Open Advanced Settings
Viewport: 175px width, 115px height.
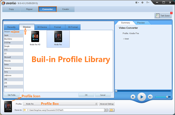point(106,104)
